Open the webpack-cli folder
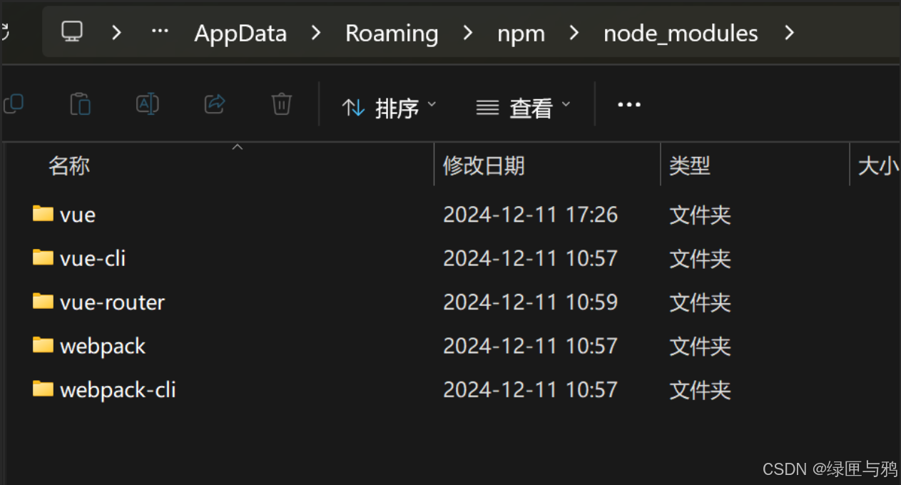Viewport: 901px width, 485px height. pyautogui.click(x=119, y=389)
